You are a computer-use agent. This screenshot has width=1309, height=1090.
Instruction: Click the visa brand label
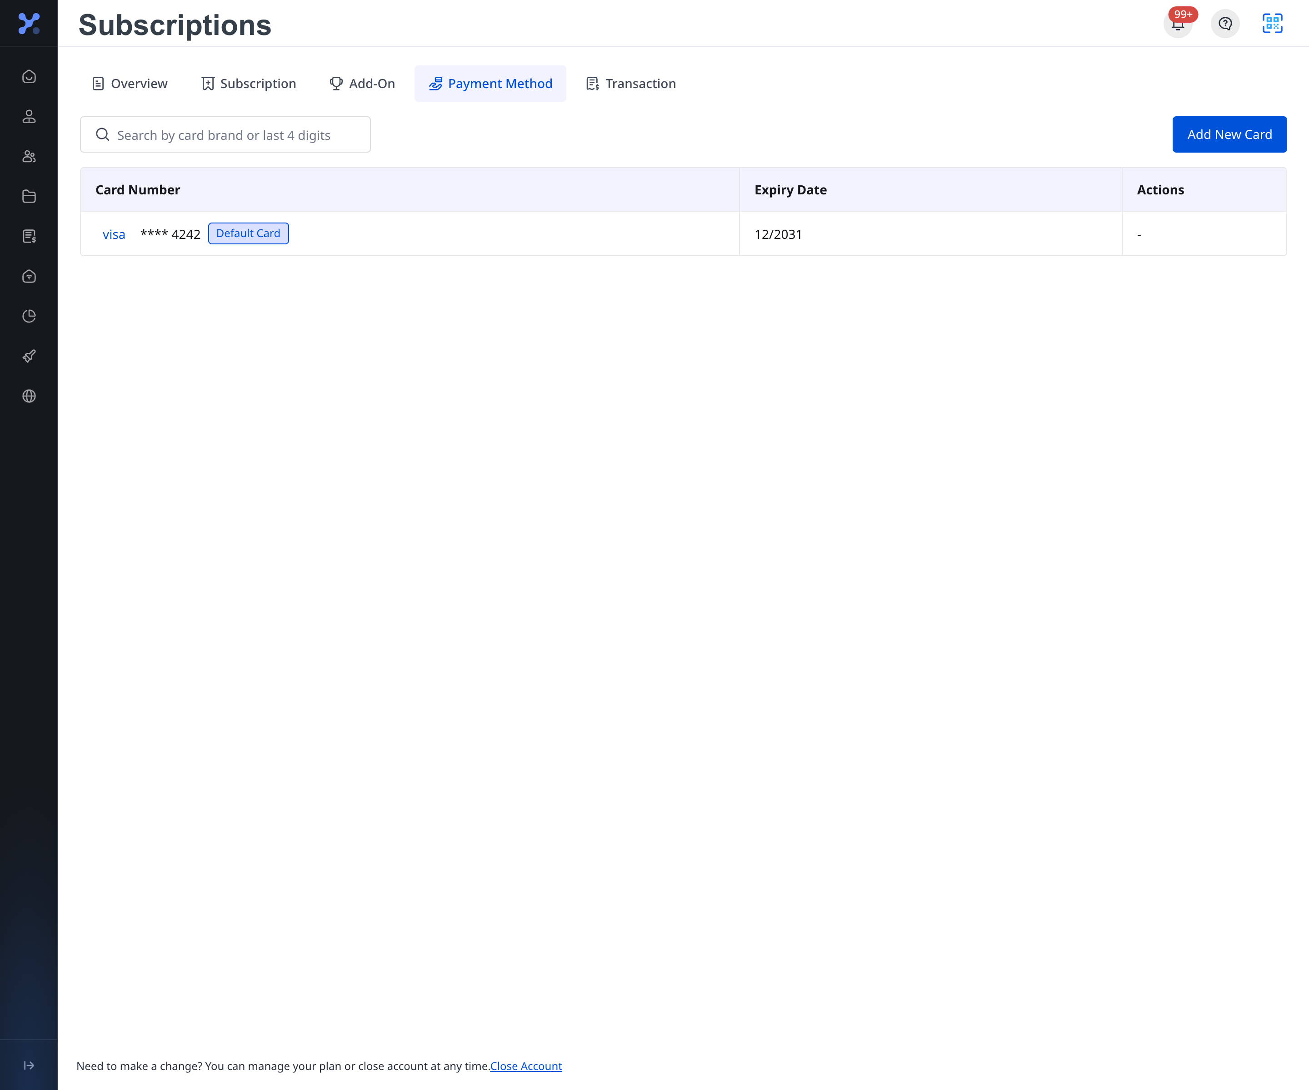pos(114,235)
